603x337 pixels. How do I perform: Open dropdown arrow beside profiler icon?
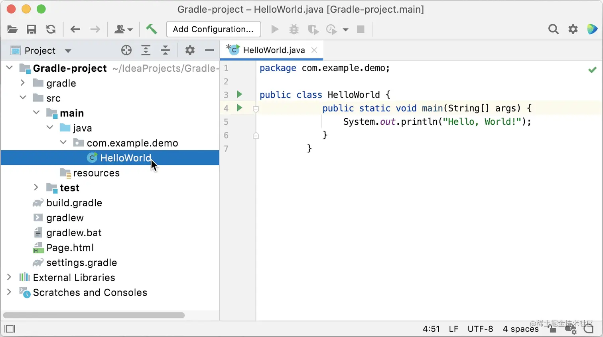[x=346, y=29]
